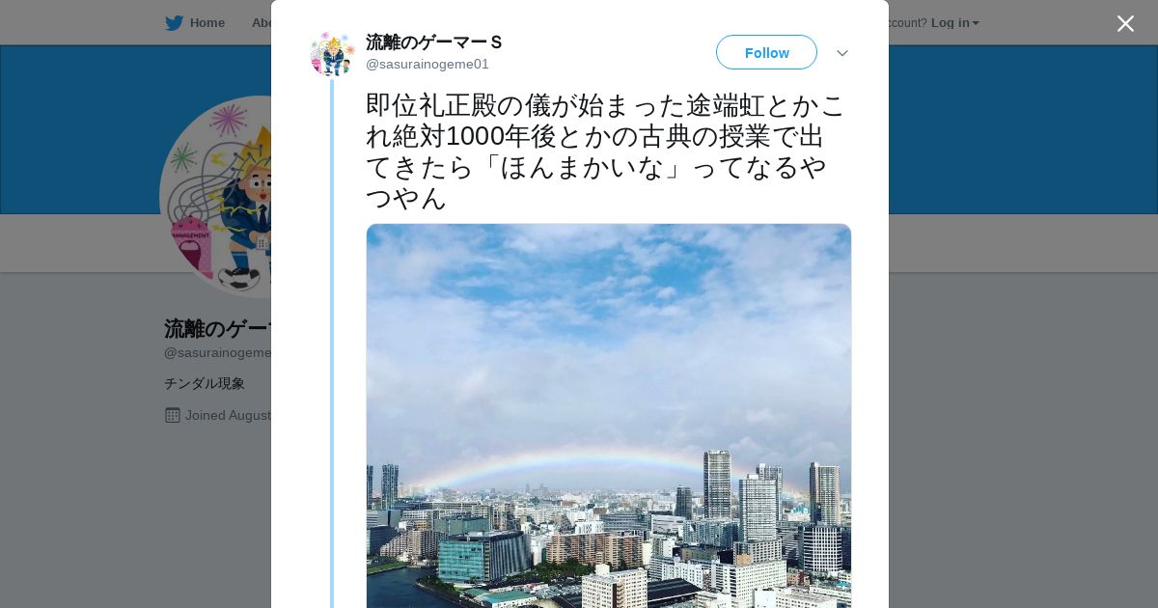Select profile name heading on the left

pos(218,328)
